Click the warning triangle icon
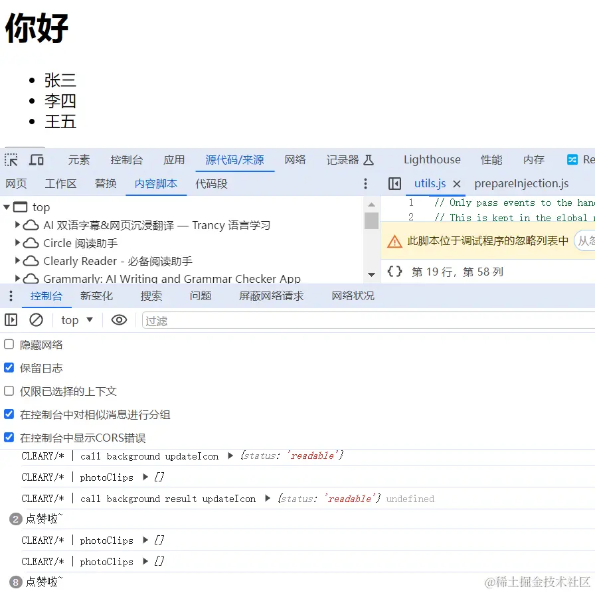595x593 pixels. tap(394, 241)
